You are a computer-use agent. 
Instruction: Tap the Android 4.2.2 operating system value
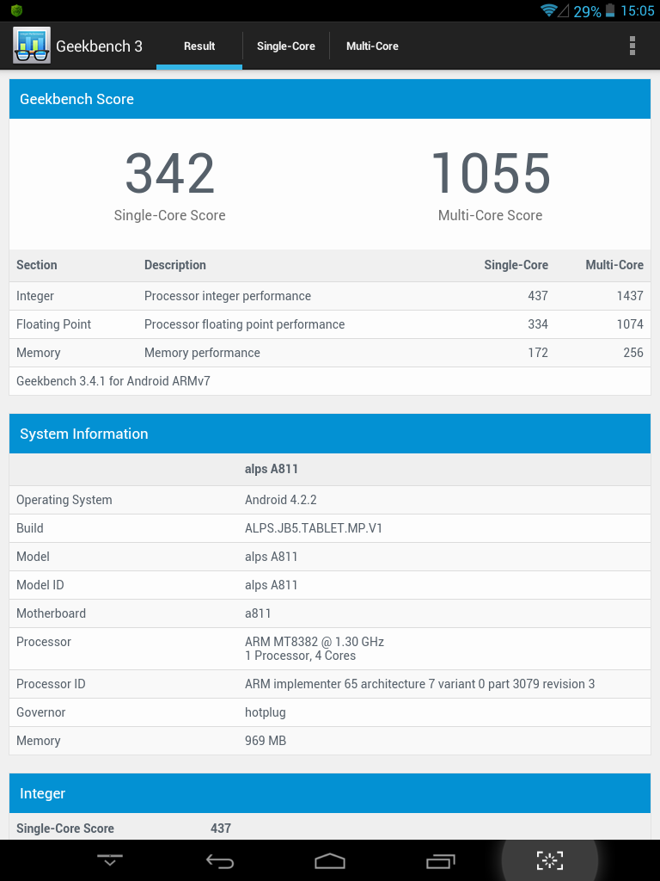(281, 500)
